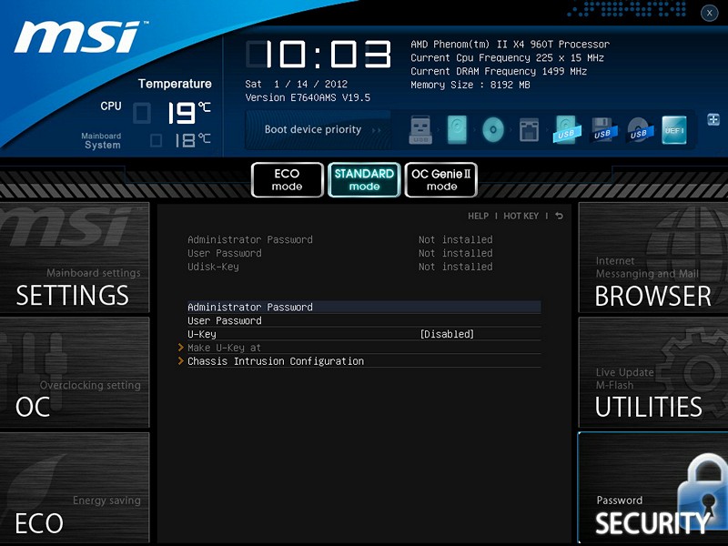Activate OC Genie II mode
Viewport: 728px width, 546px height.
[441, 179]
